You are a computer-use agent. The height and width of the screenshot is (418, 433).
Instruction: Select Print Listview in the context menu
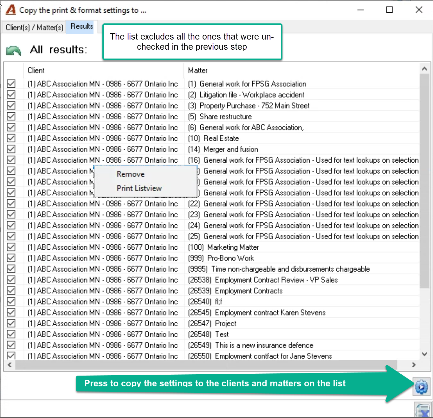(x=139, y=188)
